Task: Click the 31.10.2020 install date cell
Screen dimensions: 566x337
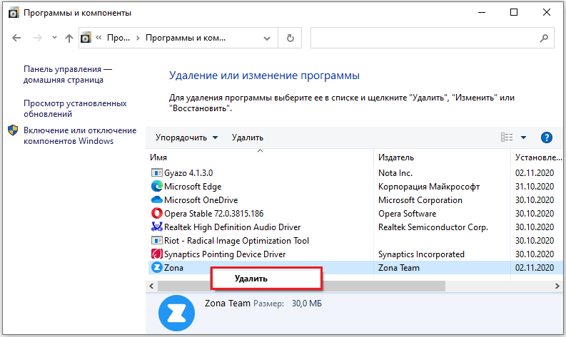Action: pyautogui.click(x=535, y=187)
